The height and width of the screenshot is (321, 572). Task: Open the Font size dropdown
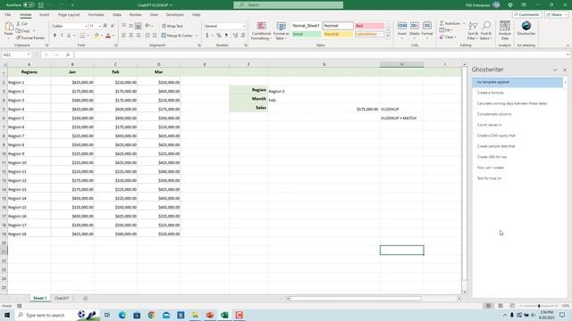99,26
